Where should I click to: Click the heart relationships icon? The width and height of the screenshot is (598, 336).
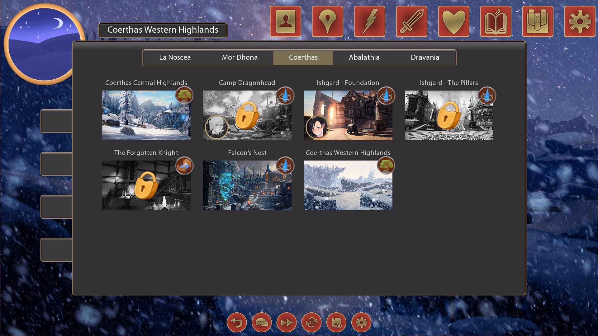coord(453,21)
